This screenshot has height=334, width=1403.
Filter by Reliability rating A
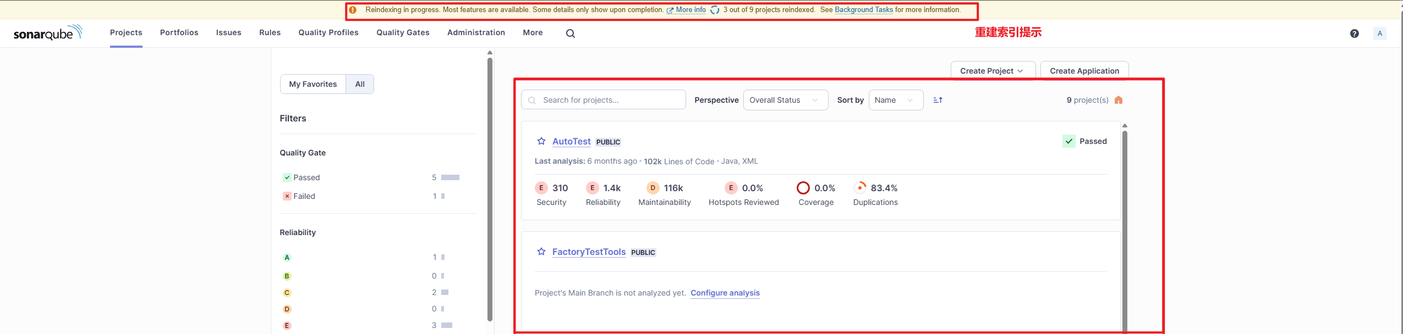pos(287,257)
